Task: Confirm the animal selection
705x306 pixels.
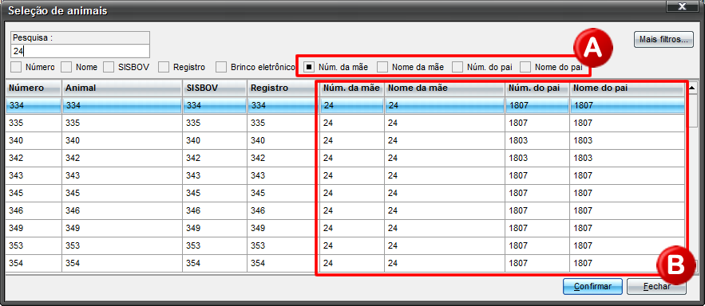Action: 592,286
